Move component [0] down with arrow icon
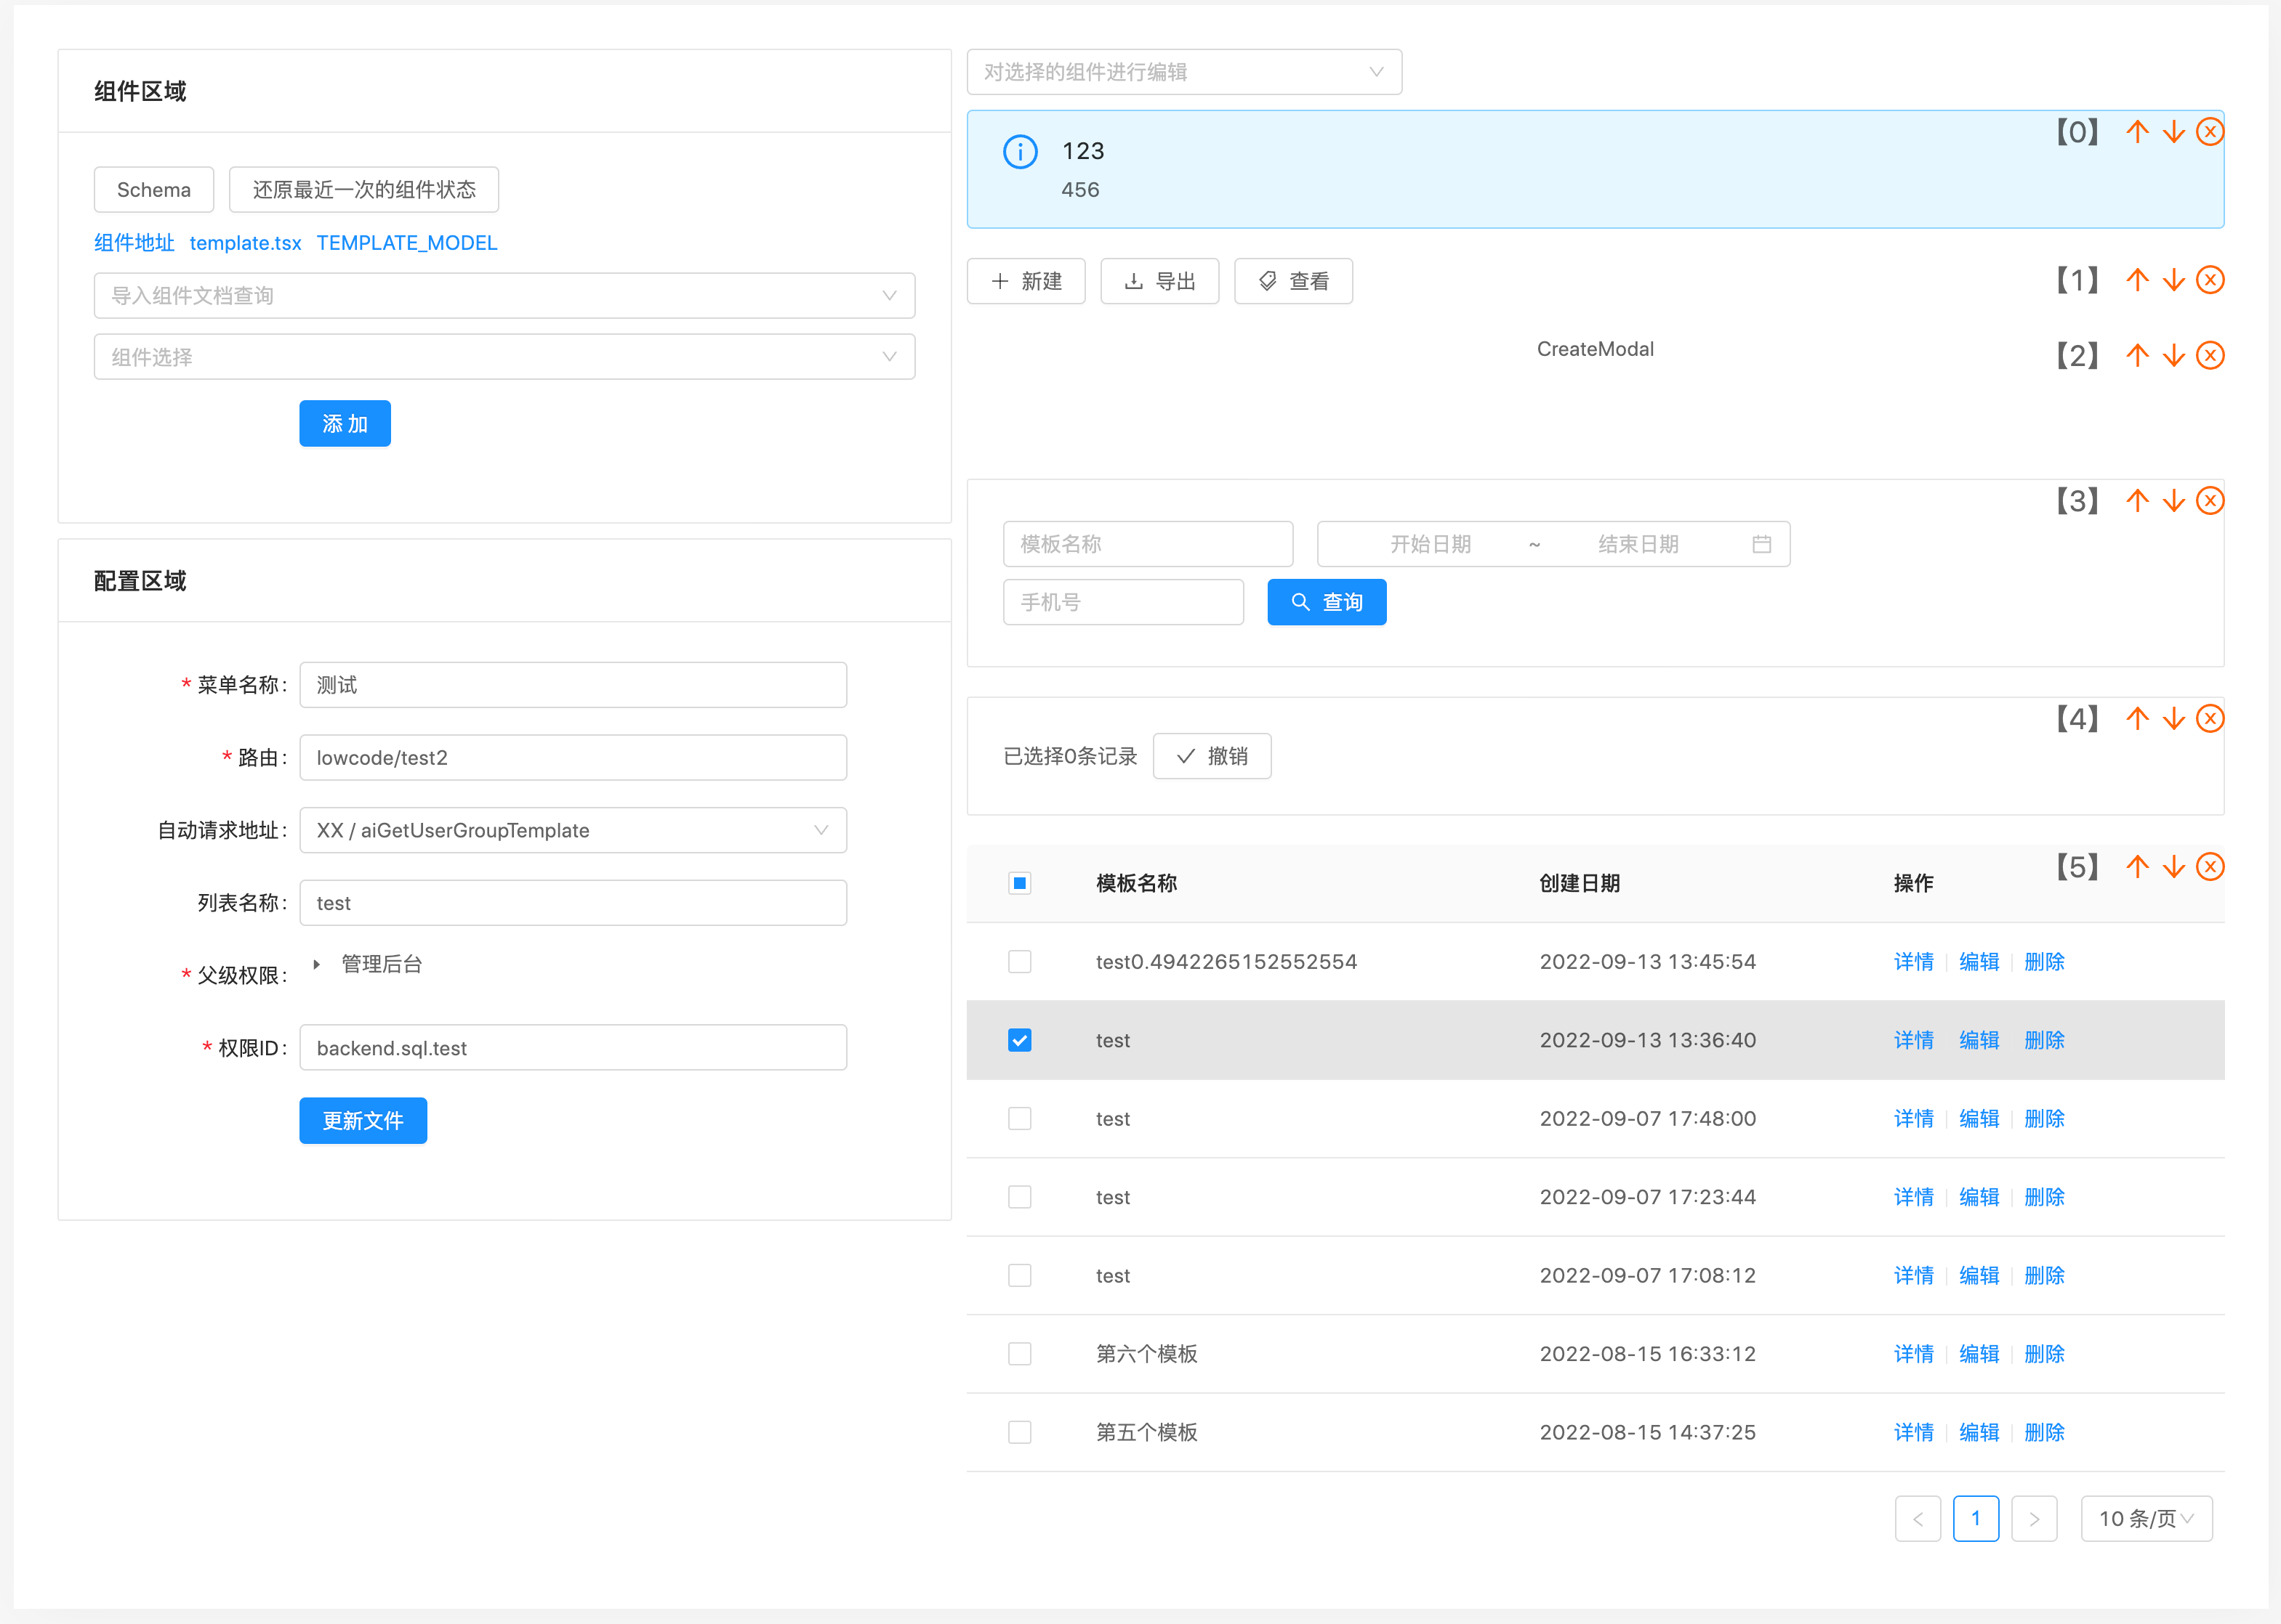This screenshot has width=2281, height=1624. 2173,132
